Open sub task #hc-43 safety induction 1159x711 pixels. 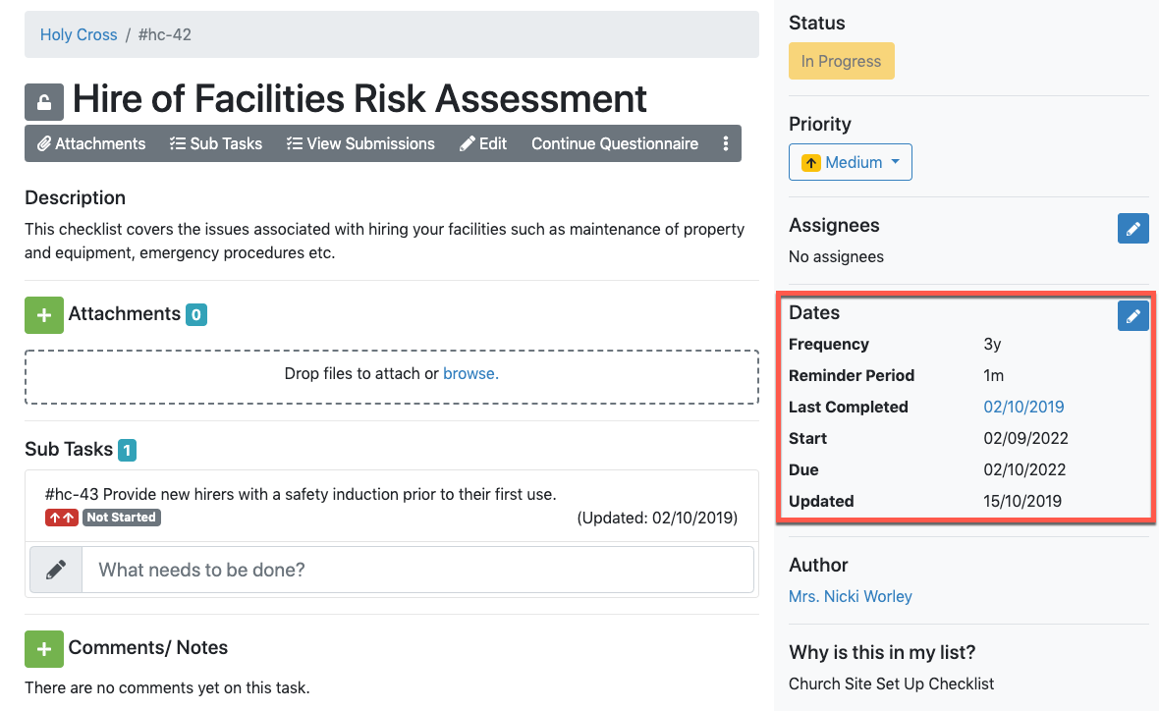pyautogui.click(x=301, y=494)
